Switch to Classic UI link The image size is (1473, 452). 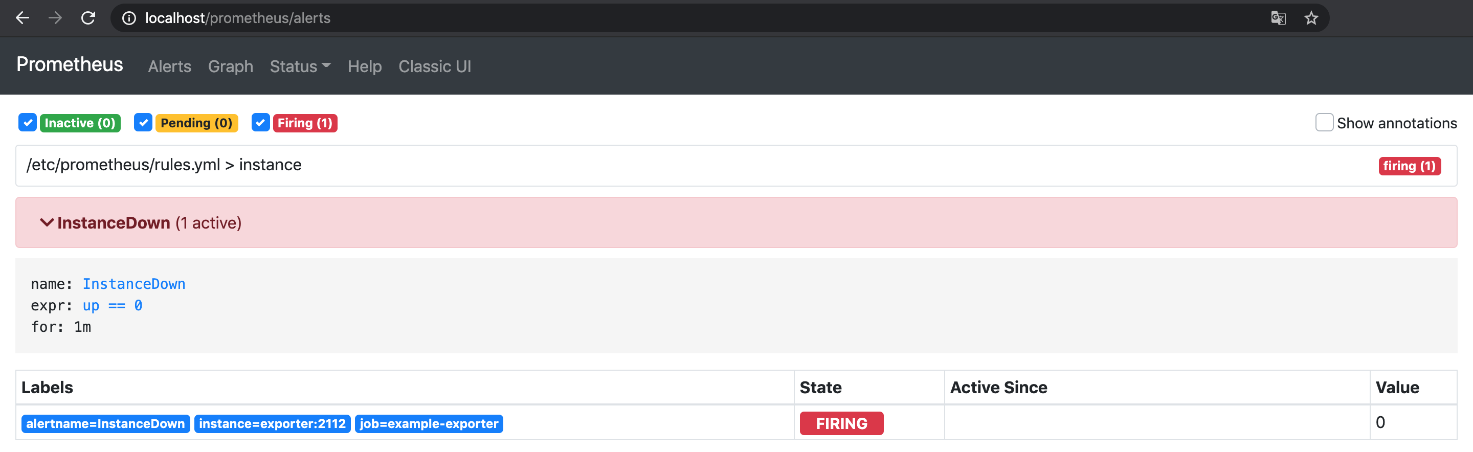pos(435,66)
